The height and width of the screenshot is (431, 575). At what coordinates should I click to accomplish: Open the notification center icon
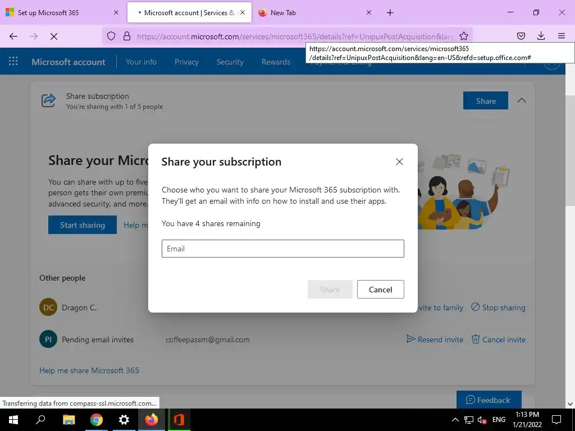pos(556,420)
